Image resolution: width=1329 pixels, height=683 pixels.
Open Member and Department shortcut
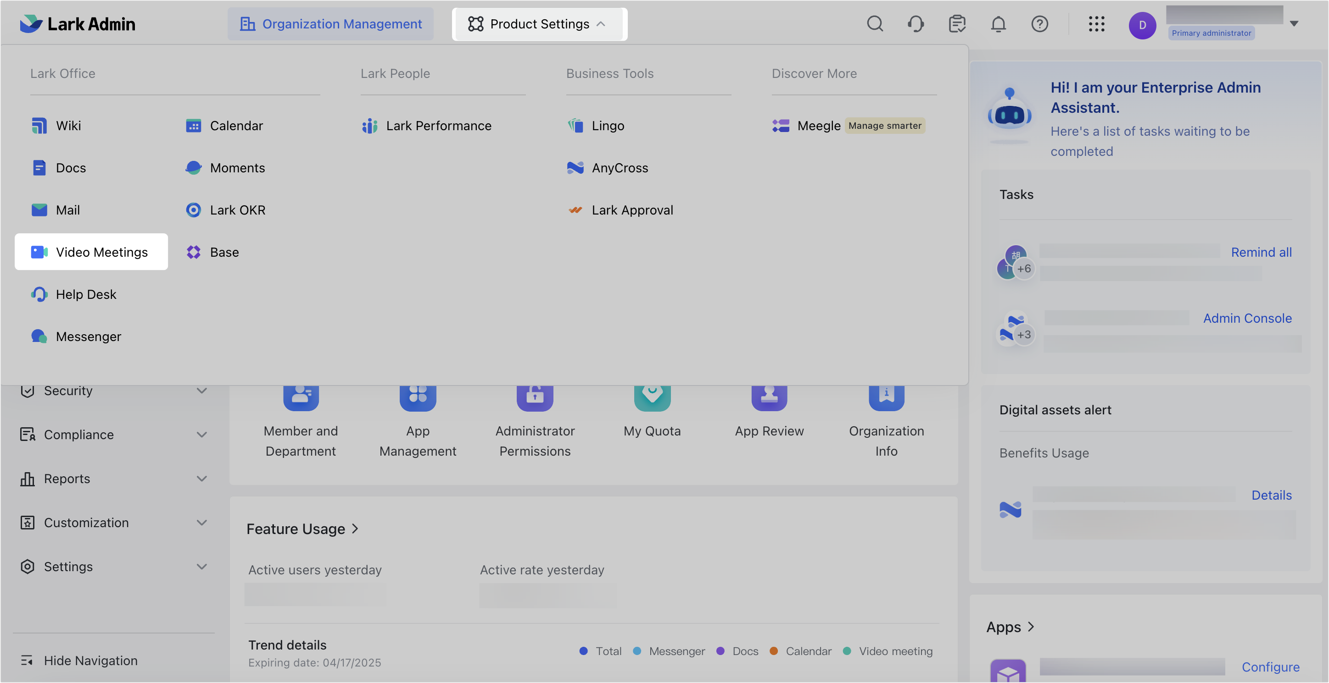click(x=301, y=422)
